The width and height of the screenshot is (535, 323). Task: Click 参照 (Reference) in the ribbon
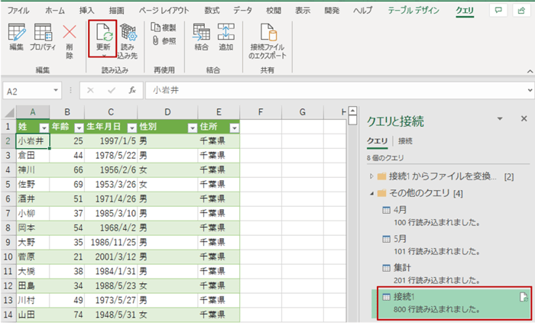(x=164, y=41)
